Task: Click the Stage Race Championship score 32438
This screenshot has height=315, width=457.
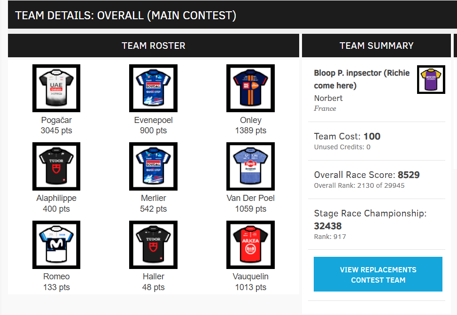Action: 328,226
